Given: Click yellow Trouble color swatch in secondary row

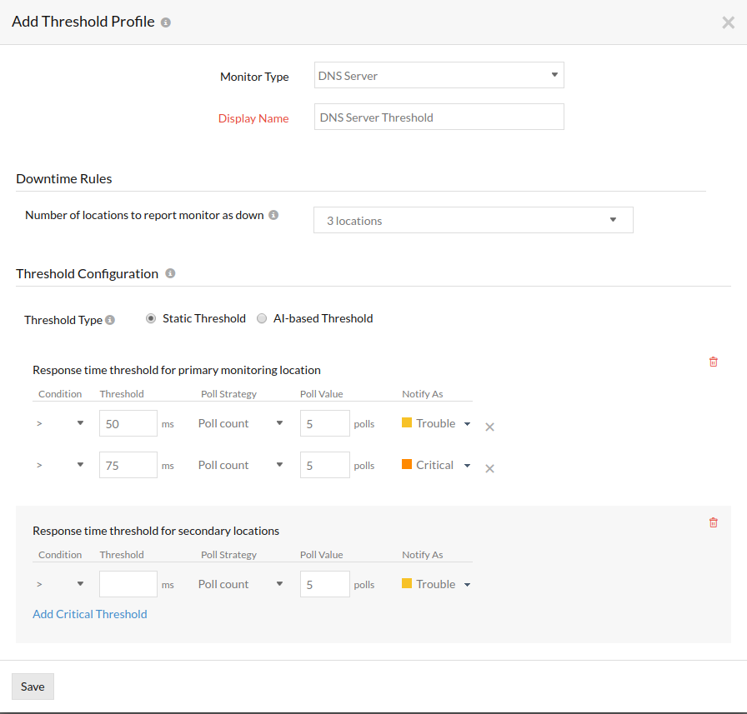Looking at the screenshot, I should (407, 584).
